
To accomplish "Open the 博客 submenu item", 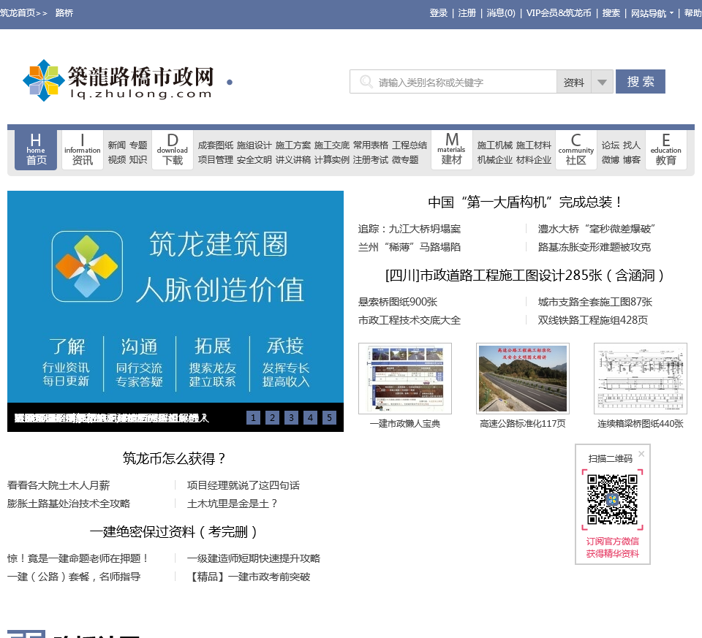I will (x=632, y=160).
